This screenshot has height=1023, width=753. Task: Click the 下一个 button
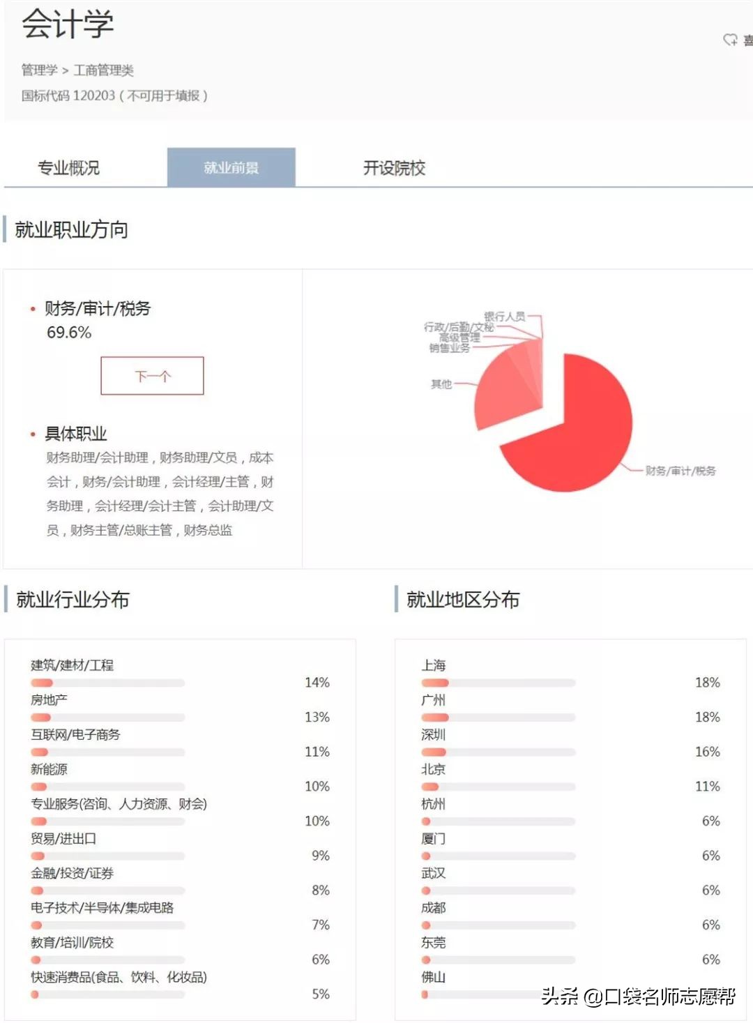coord(153,375)
